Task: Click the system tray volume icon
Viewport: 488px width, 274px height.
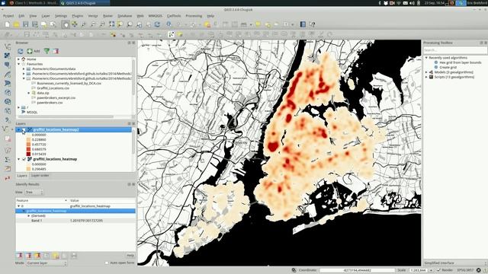Action: 412,3
